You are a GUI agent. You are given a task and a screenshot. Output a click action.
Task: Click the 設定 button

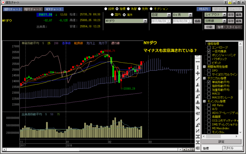(221, 142)
